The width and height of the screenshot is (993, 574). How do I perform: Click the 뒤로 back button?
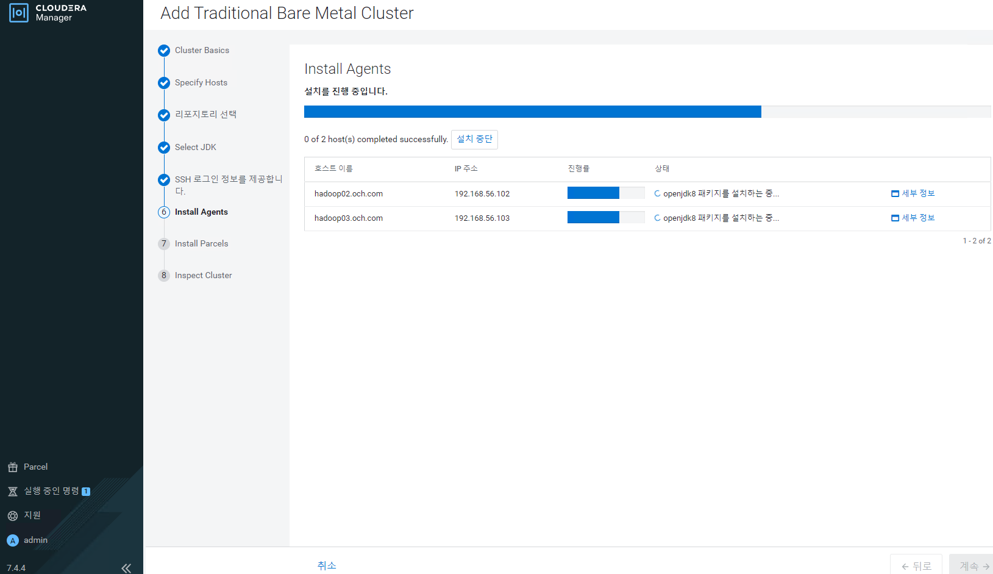[916, 565]
